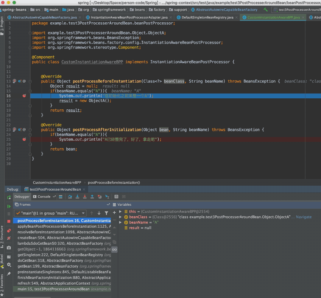Toggle breakpoint on line 25

[x=24, y=139]
